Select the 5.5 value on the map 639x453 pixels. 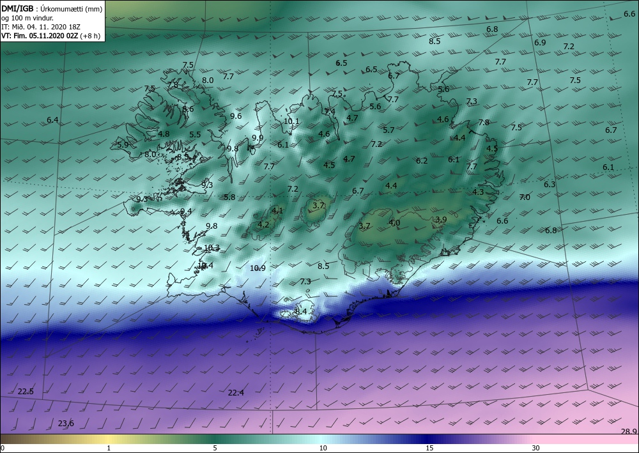195,134
